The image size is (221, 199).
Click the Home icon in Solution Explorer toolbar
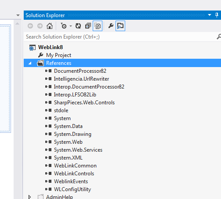(50, 26)
